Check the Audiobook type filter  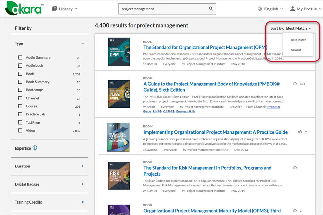point(20,66)
